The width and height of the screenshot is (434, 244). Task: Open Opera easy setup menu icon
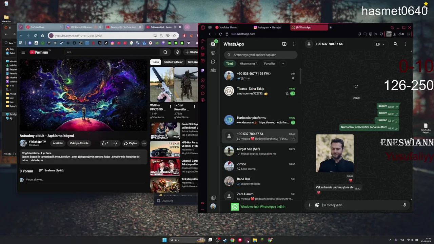point(409,34)
